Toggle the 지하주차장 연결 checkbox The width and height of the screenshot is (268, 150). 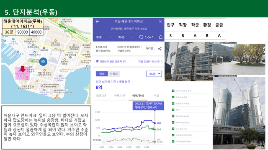point(173,122)
